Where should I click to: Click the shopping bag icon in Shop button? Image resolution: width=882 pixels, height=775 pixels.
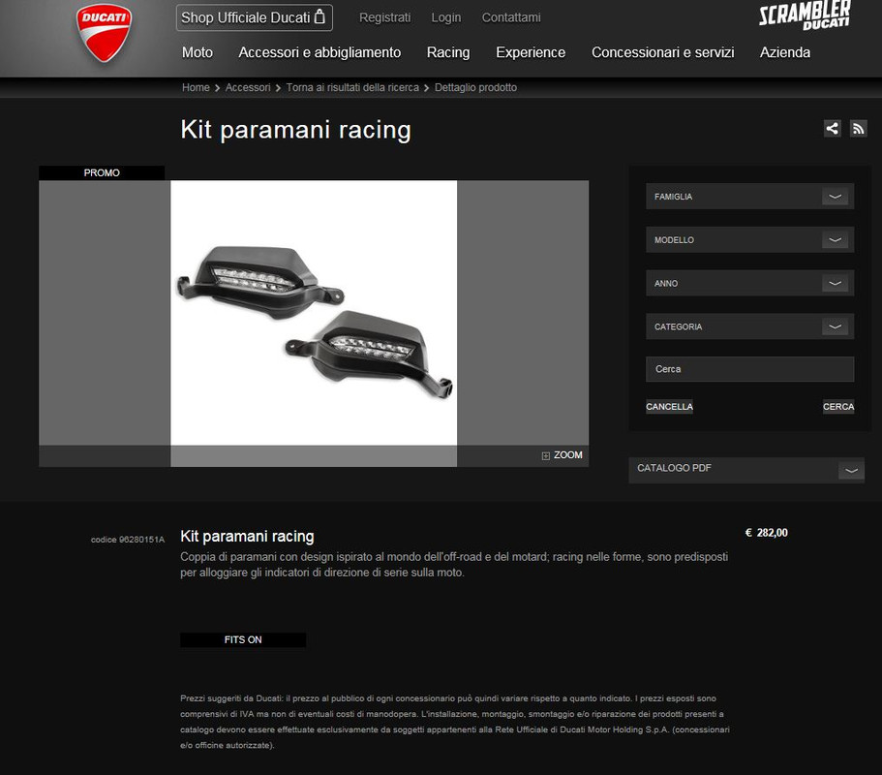[x=319, y=16]
